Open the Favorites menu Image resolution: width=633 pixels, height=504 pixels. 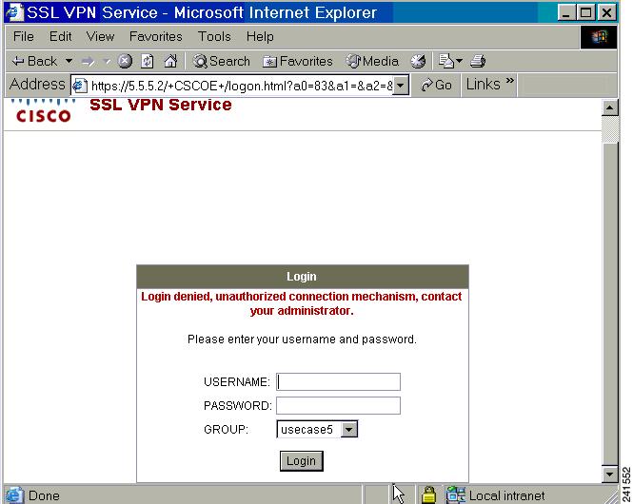pos(156,37)
